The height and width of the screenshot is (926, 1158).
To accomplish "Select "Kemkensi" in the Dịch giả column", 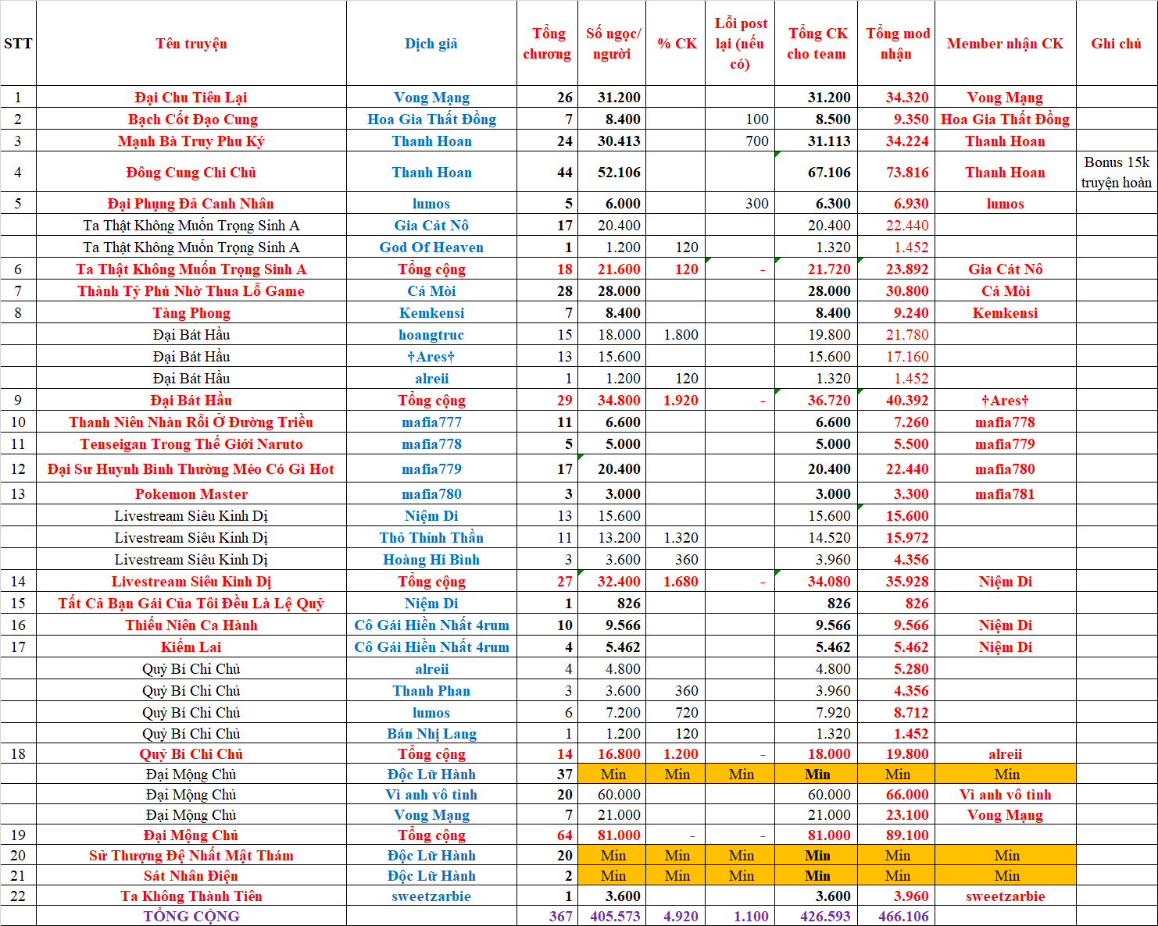I will [x=431, y=313].
